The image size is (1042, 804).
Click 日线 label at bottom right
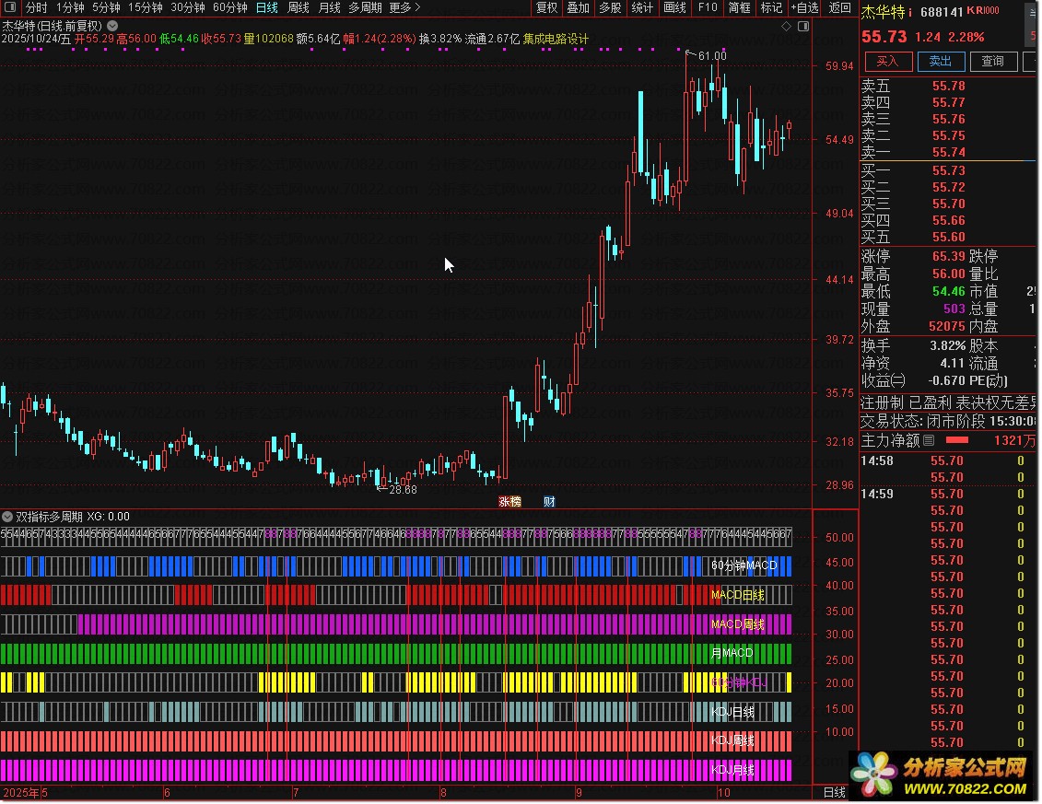(x=835, y=792)
